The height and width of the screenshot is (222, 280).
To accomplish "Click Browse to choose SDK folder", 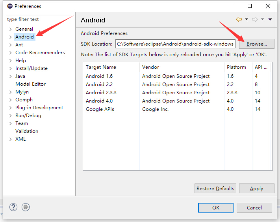I will 257,44.
